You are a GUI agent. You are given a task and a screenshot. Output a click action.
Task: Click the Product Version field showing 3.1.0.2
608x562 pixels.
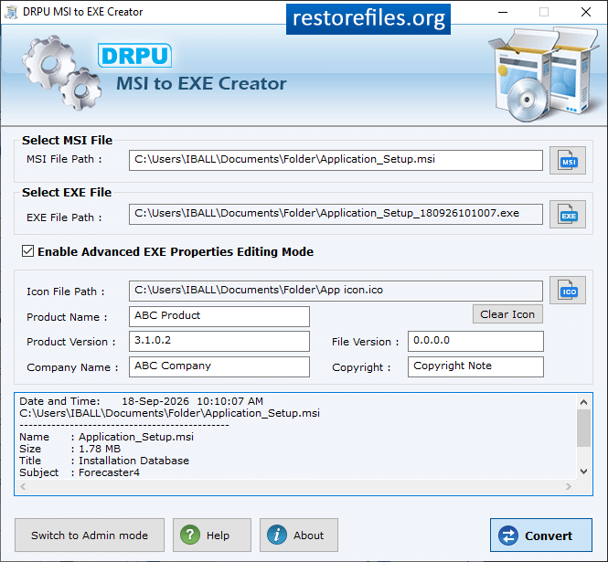tap(219, 341)
